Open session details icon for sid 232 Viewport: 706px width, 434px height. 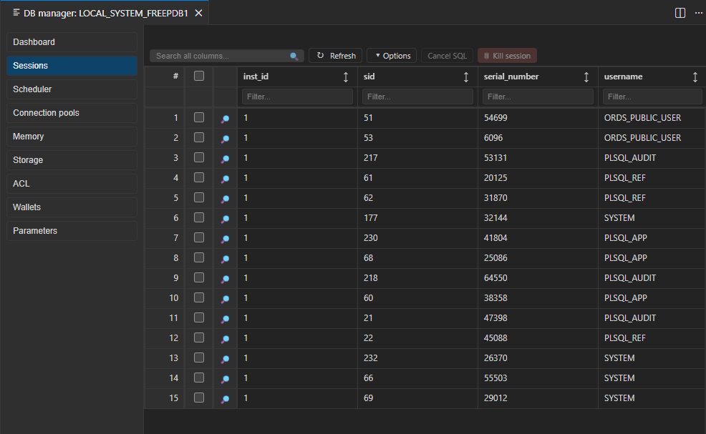point(225,359)
